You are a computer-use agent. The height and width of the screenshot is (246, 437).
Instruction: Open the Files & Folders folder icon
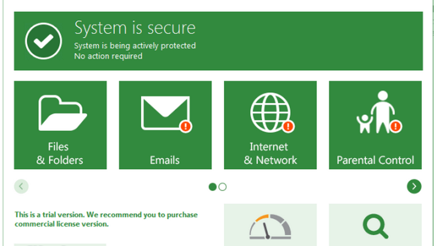(63, 113)
